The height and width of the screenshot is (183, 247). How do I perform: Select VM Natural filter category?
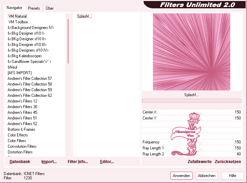click(17, 16)
